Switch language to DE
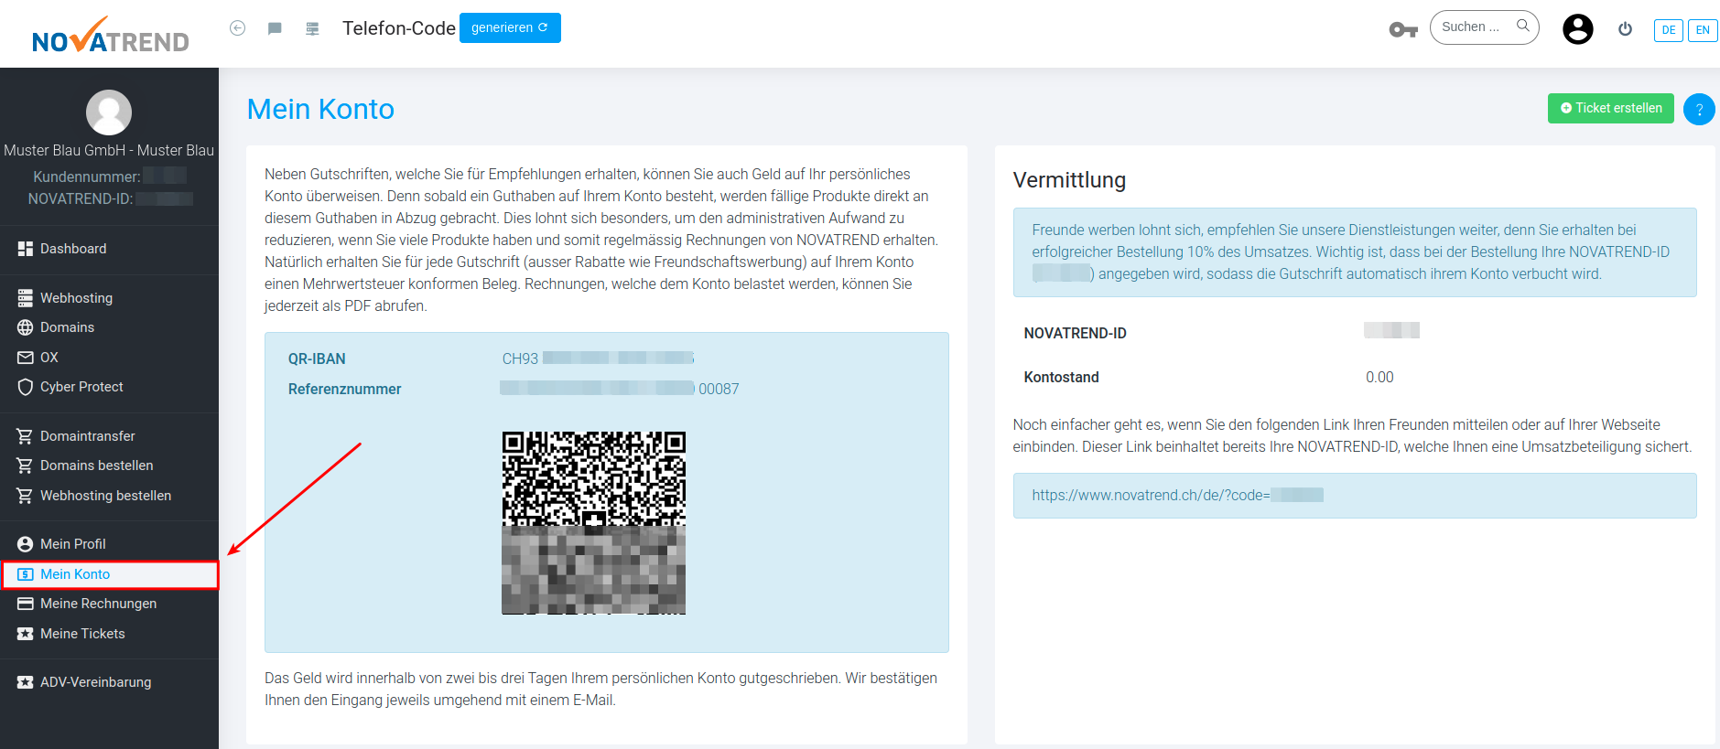 1669,30
